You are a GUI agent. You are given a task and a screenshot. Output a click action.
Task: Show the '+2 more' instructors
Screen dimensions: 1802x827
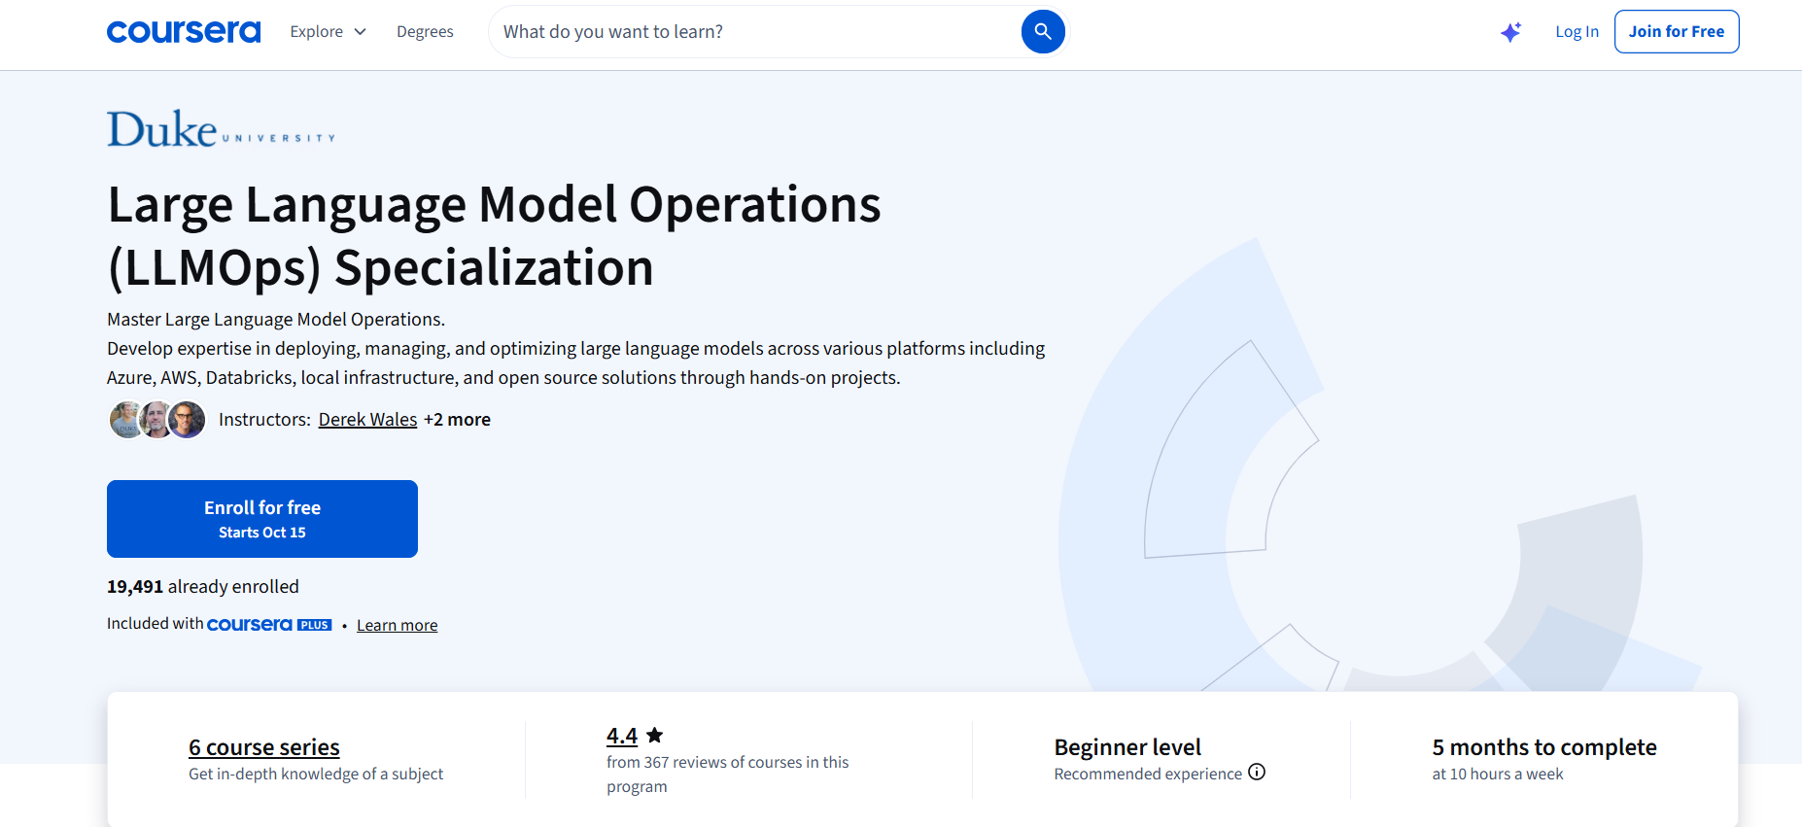coord(457,420)
